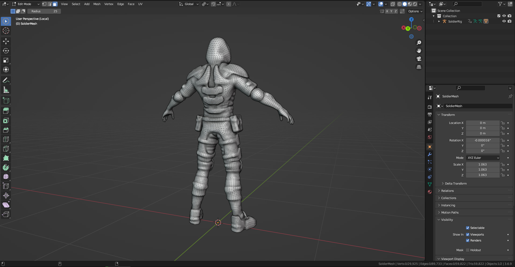This screenshot has height=267, width=515.
Task: Switch perspective/orthographic grid icon
Action: tap(419, 67)
